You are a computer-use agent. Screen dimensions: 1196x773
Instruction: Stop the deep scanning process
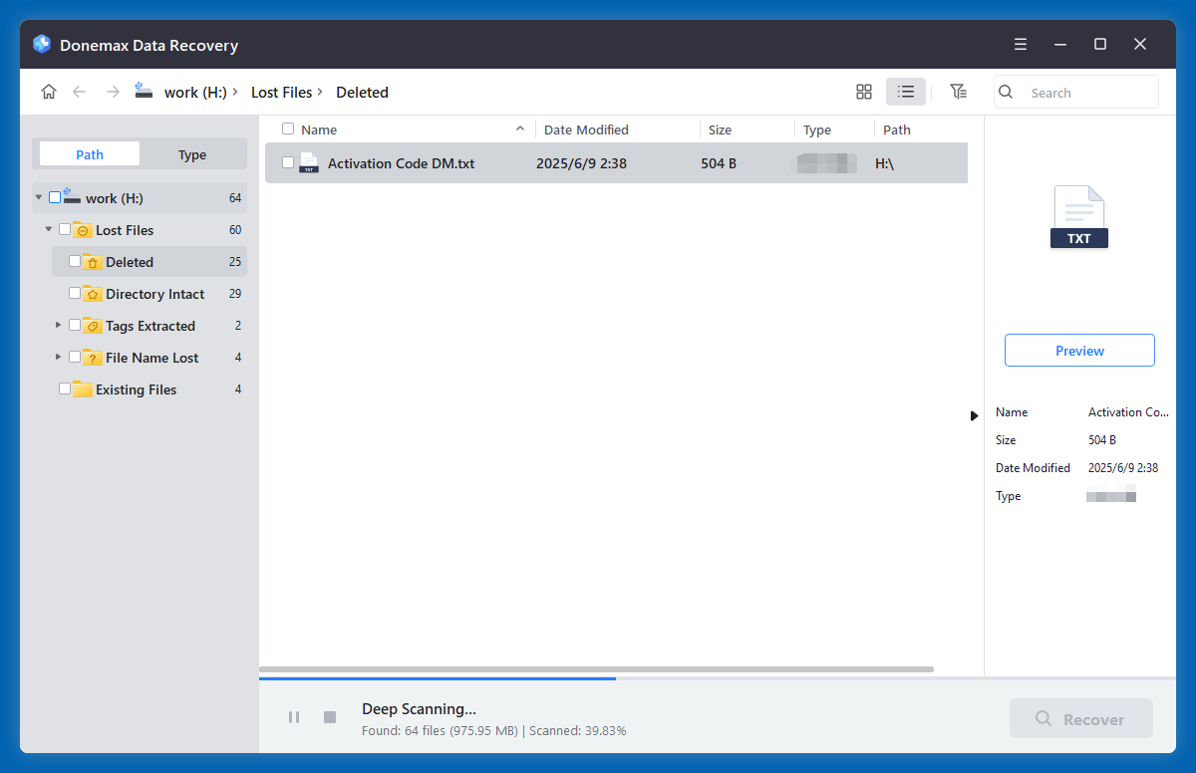[330, 716]
